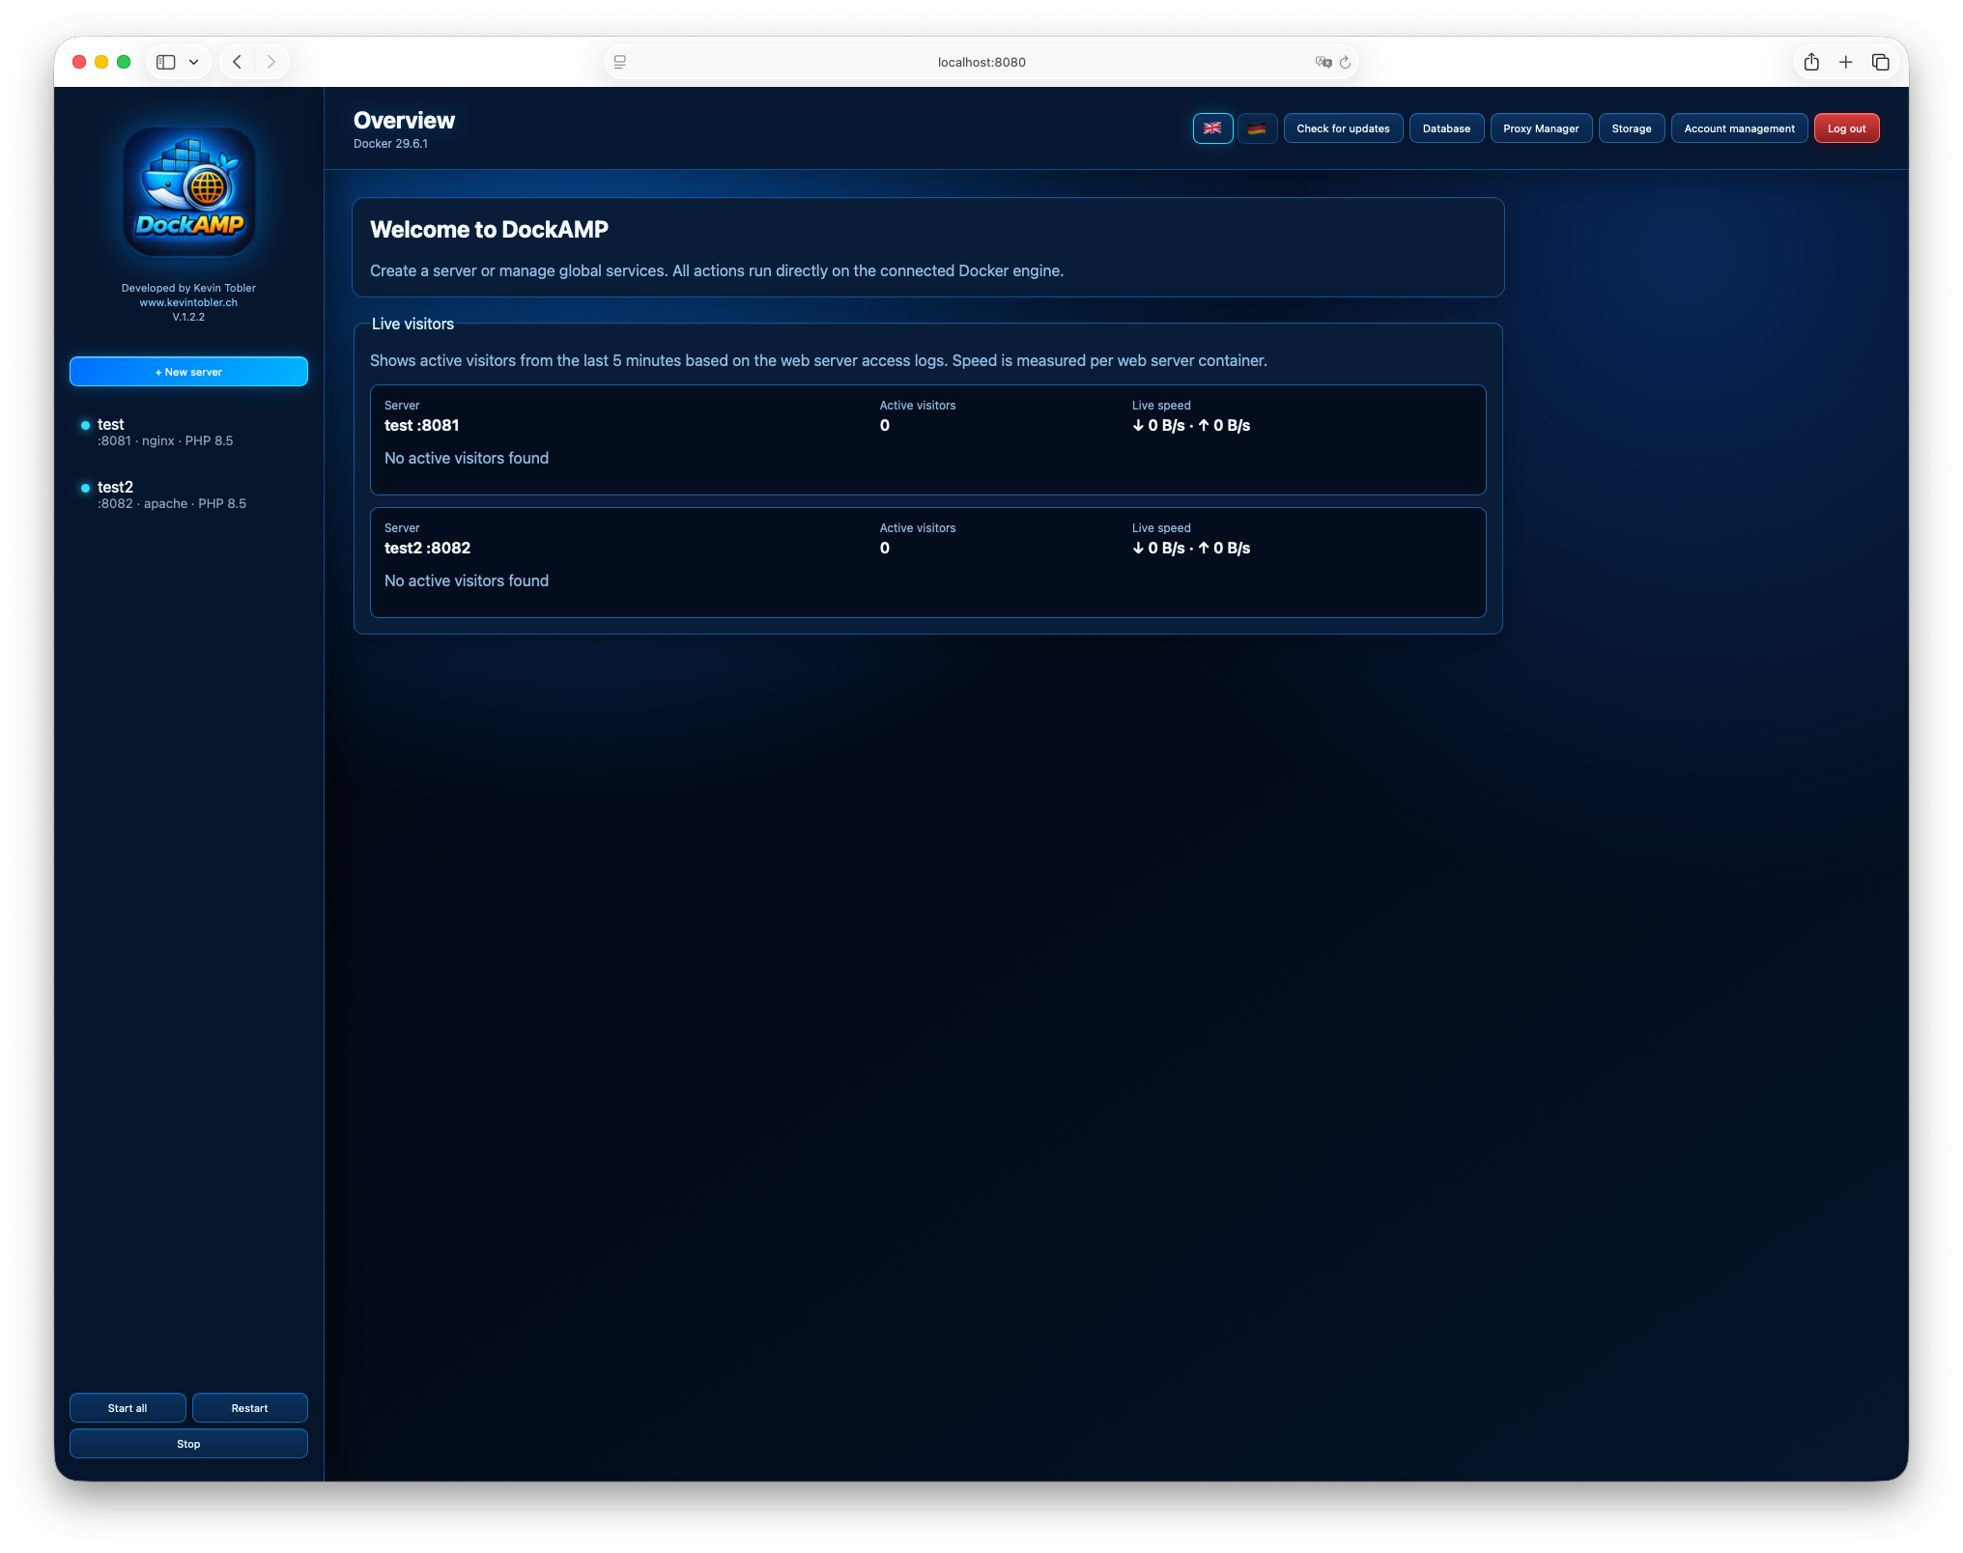
Task: Open the Database page
Action: [1446, 128]
